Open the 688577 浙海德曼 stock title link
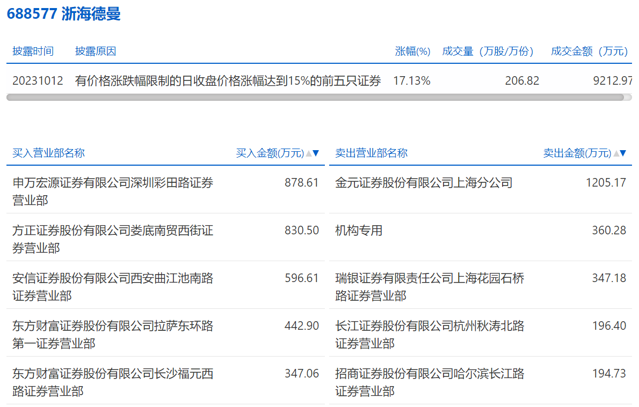639x407 pixels. point(63,14)
